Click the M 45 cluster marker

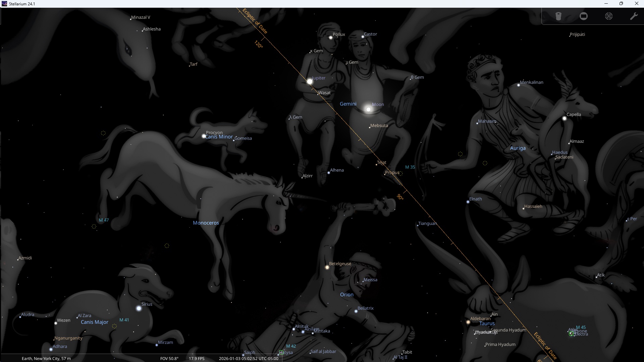pyautogui.click(x=571, y=334)
